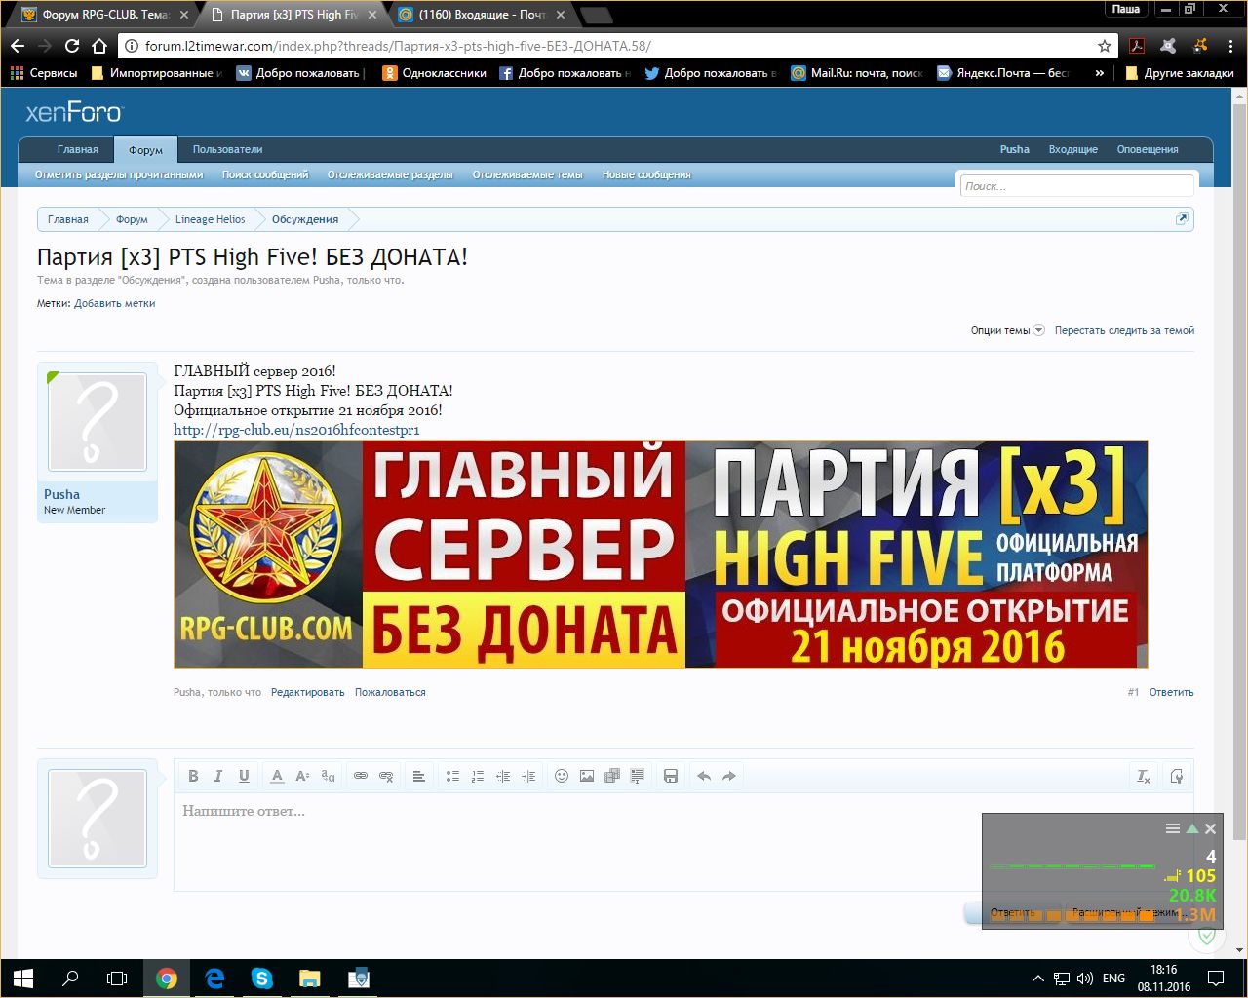Toggle underline formatting in the reply editor
Image resolution: width=1248 pixels, height=998 pixels.
pyautogui.click(x=244, y=776)
